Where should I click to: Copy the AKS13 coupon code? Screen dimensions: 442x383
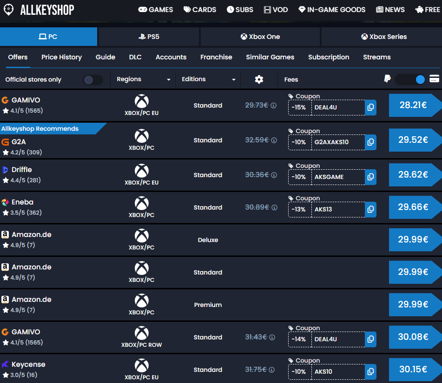(370, 210)
